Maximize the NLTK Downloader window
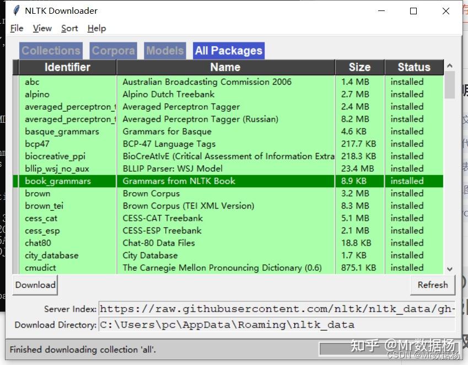The image size is (468, 365). [x=413, y=11]
